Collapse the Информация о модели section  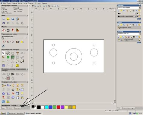point(27,6)
